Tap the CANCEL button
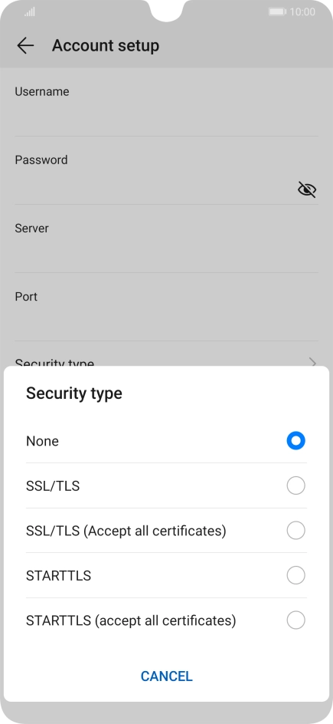 pos(166,676)
